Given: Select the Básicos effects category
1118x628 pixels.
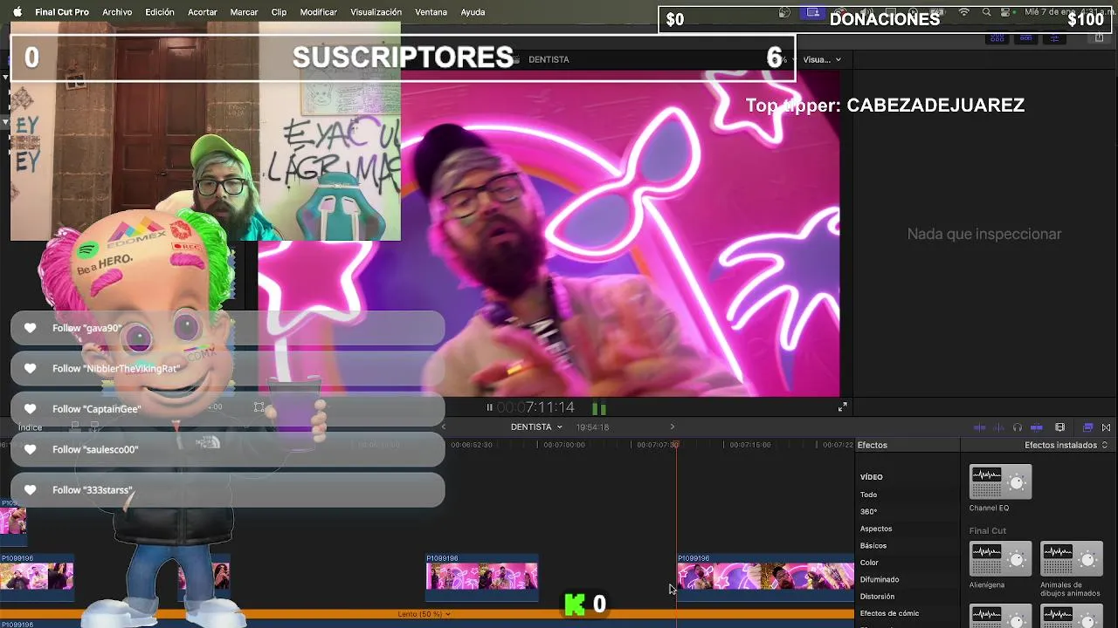Looking at the screenshot, I should pos(873,546).
